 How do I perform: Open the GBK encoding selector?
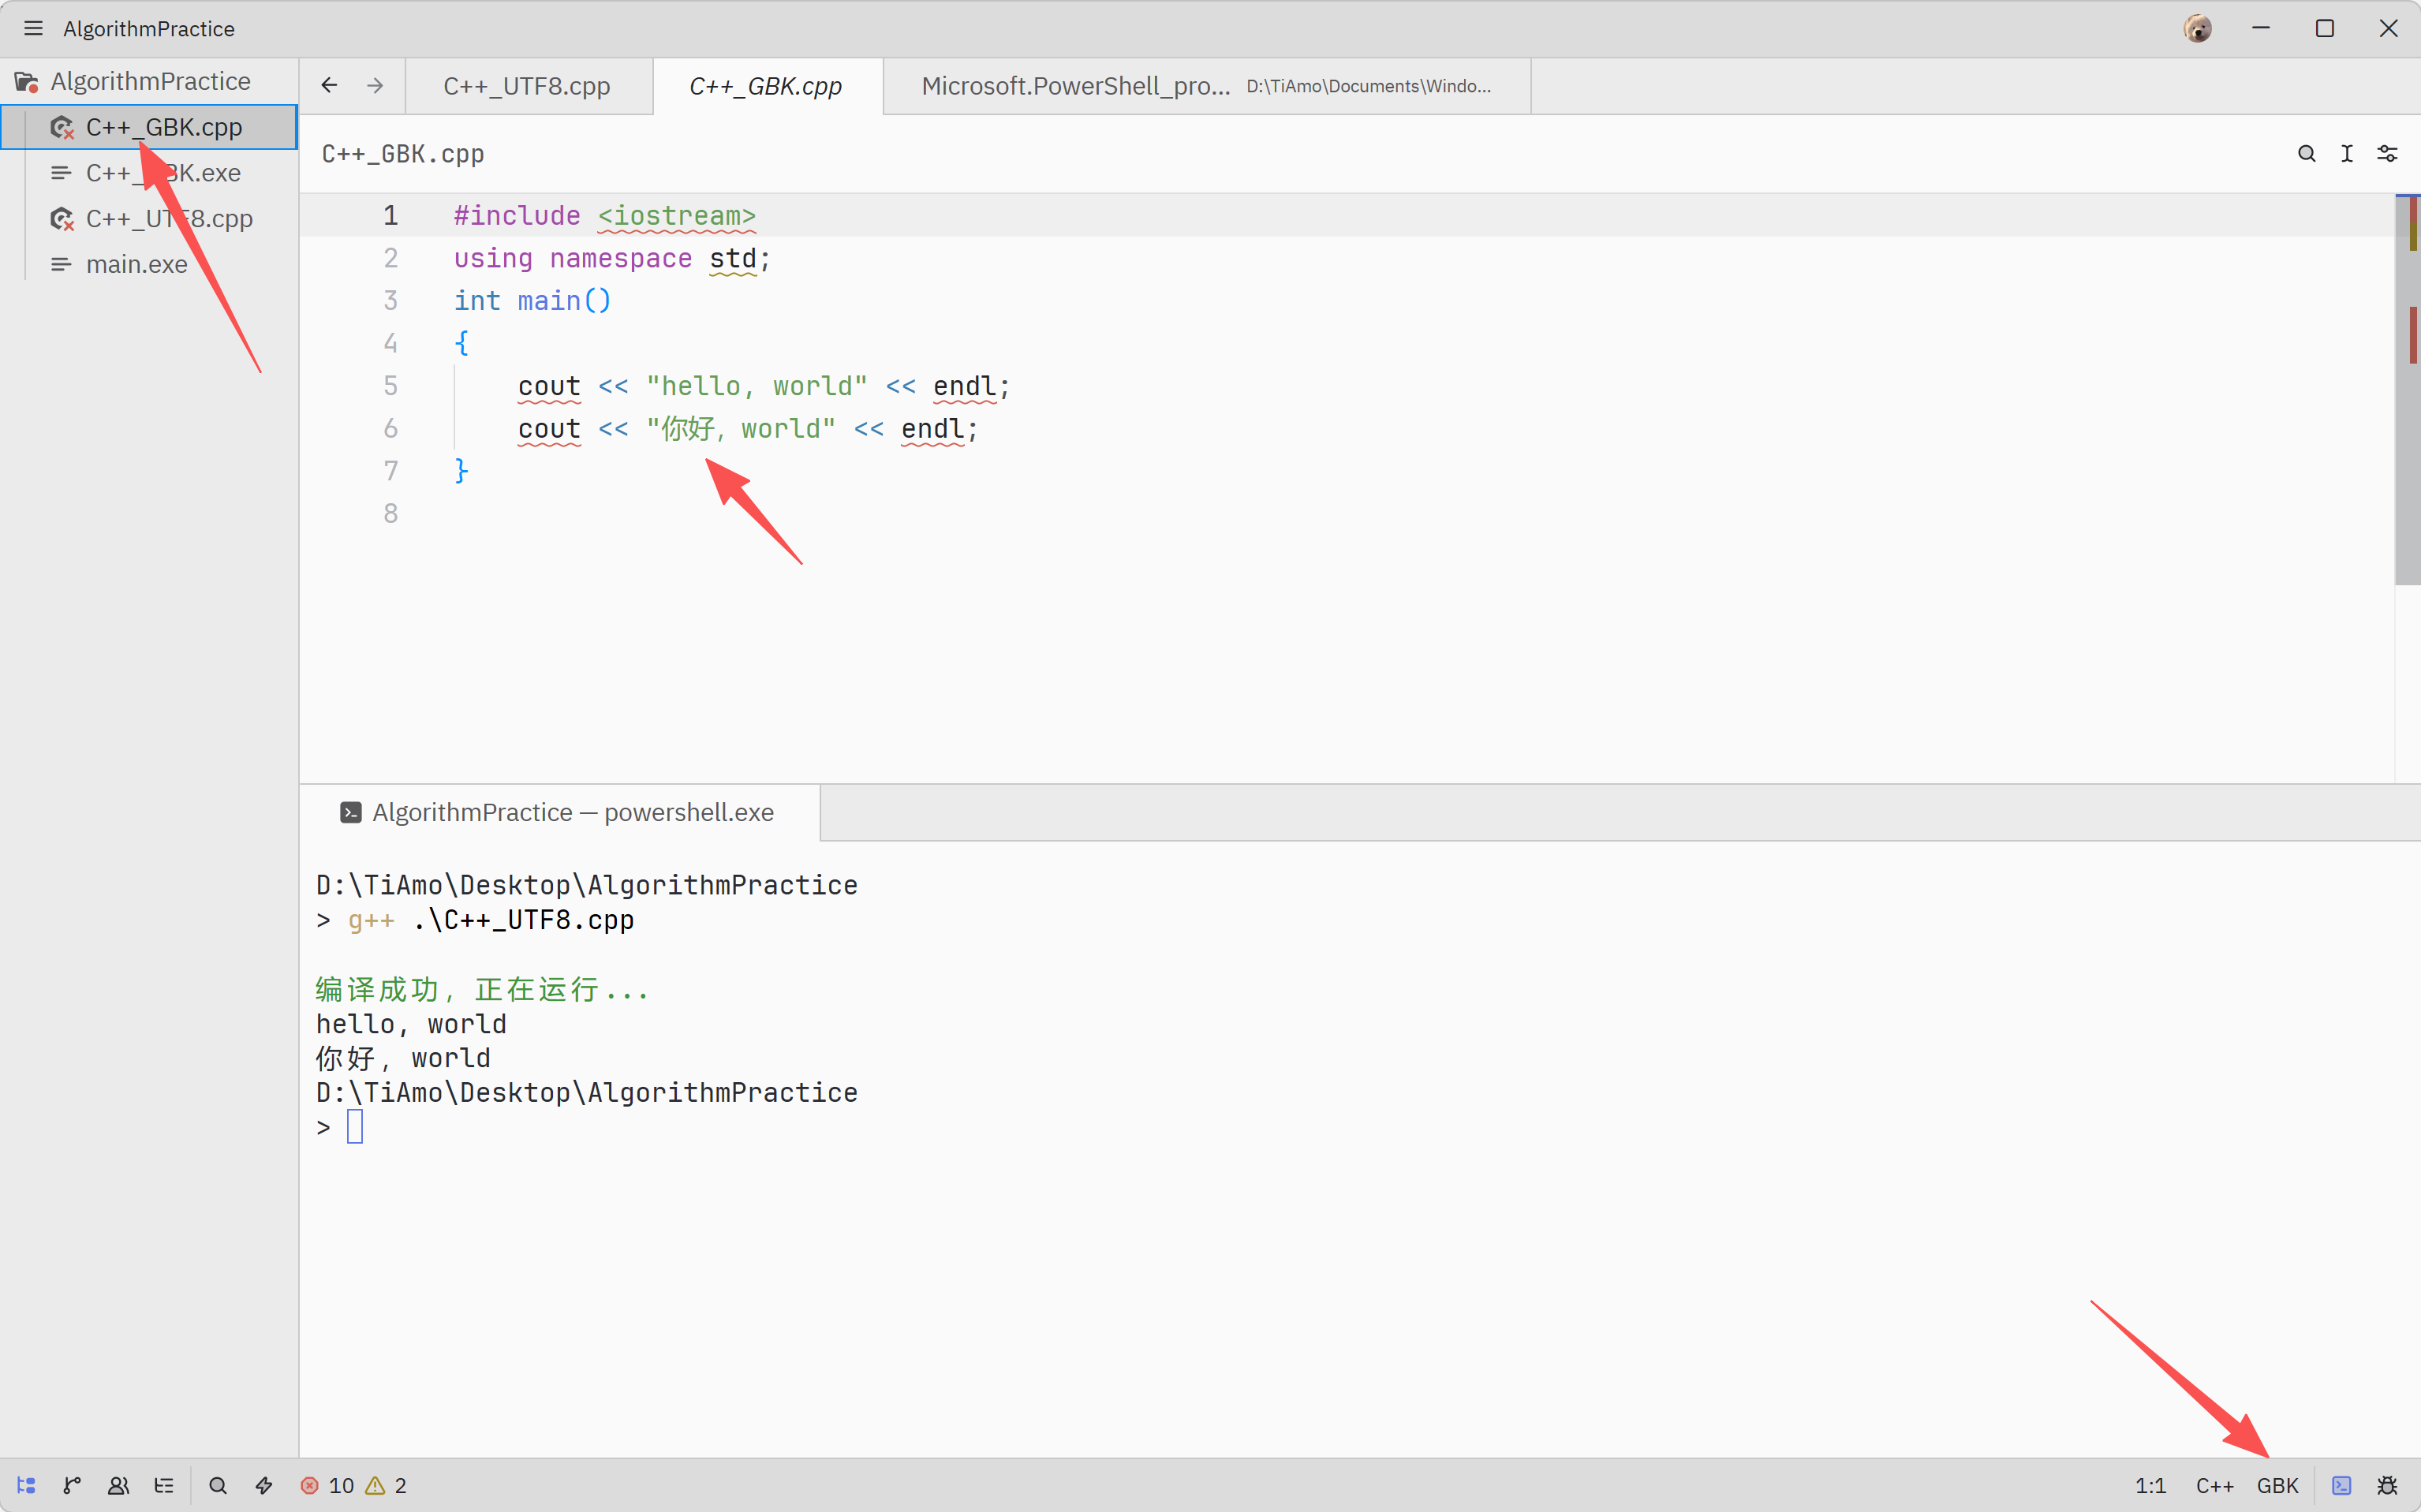tap(2277, 1485)
